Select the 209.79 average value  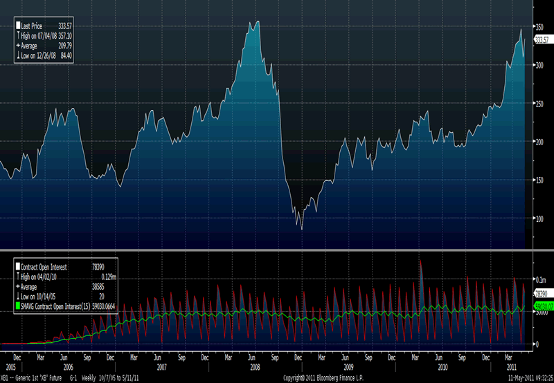click(65, 46)
